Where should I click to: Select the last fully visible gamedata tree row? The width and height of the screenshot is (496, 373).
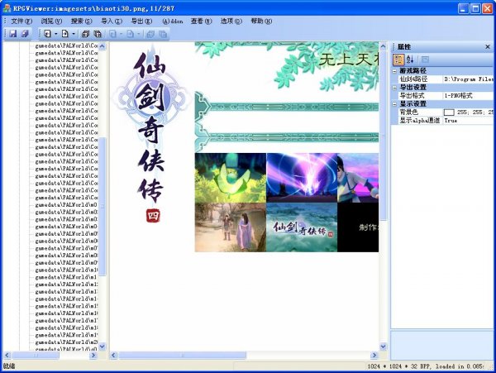coord(66,342)
